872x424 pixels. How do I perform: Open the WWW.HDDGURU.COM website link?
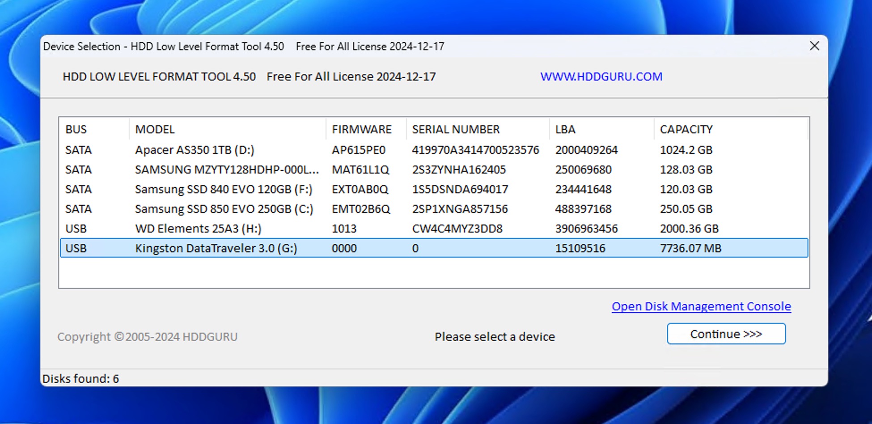(x=601, y=76)
